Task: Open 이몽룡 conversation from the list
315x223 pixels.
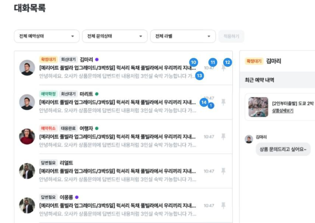Action: pyautogui.click(x=118, y=206)
